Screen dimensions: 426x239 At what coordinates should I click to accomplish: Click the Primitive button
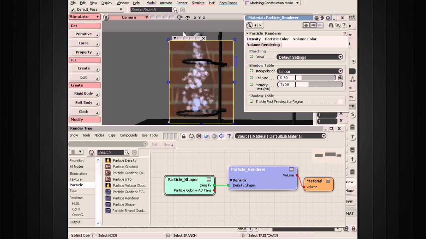[x=84, y=34]
